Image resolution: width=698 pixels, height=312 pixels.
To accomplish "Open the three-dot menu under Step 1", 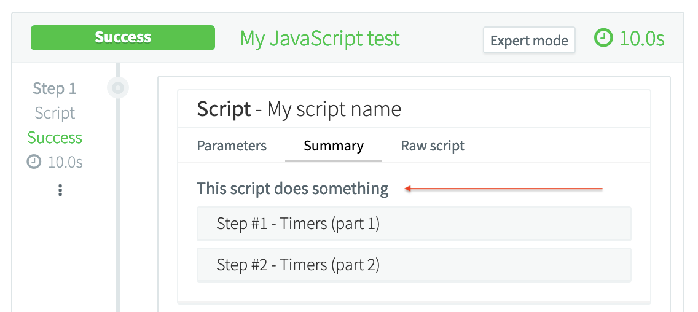I will (60, 190).
